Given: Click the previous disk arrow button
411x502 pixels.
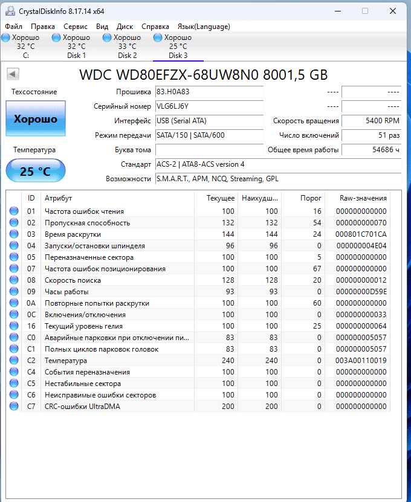Looking at the screenshot, I should 13,74.
